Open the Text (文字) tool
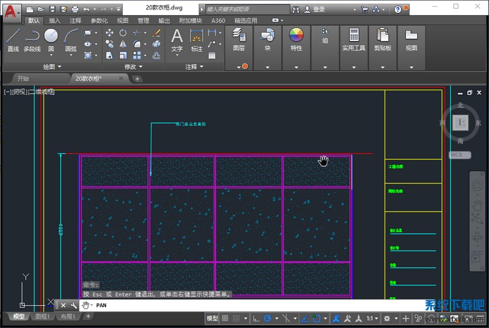 click(177, 37)
